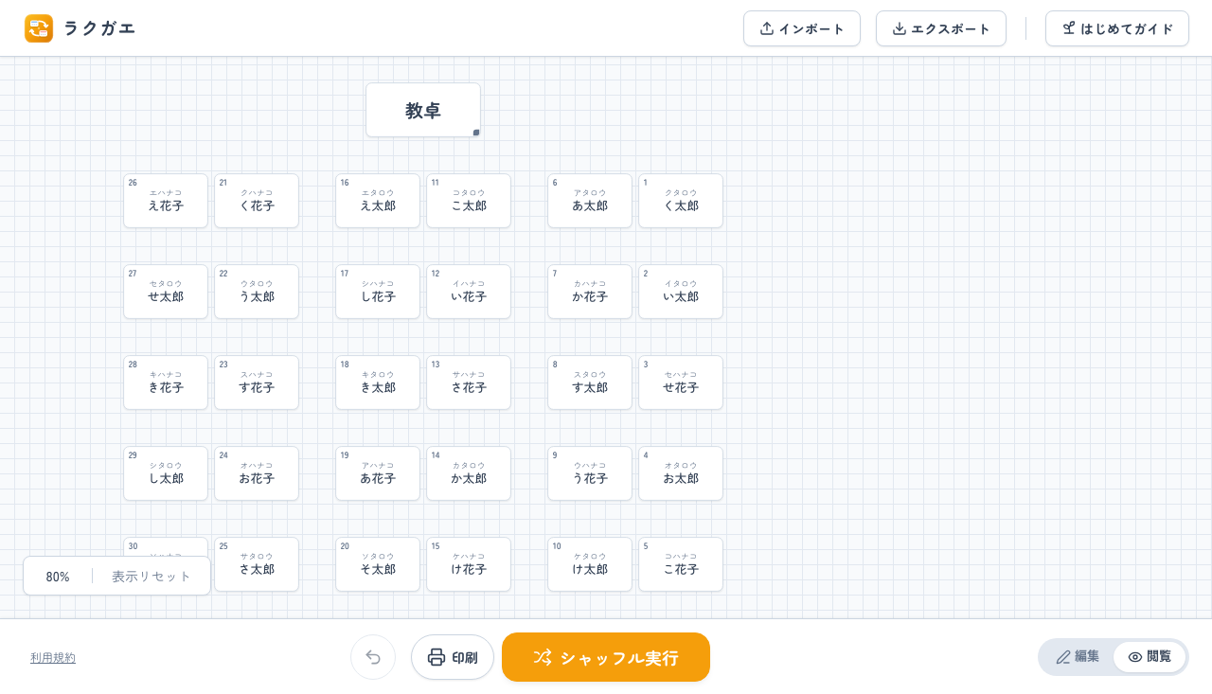The width and height of the screenshot is (1212, 694).
Task: Click the 教卓 box resize handle
Action: [476, 133]
